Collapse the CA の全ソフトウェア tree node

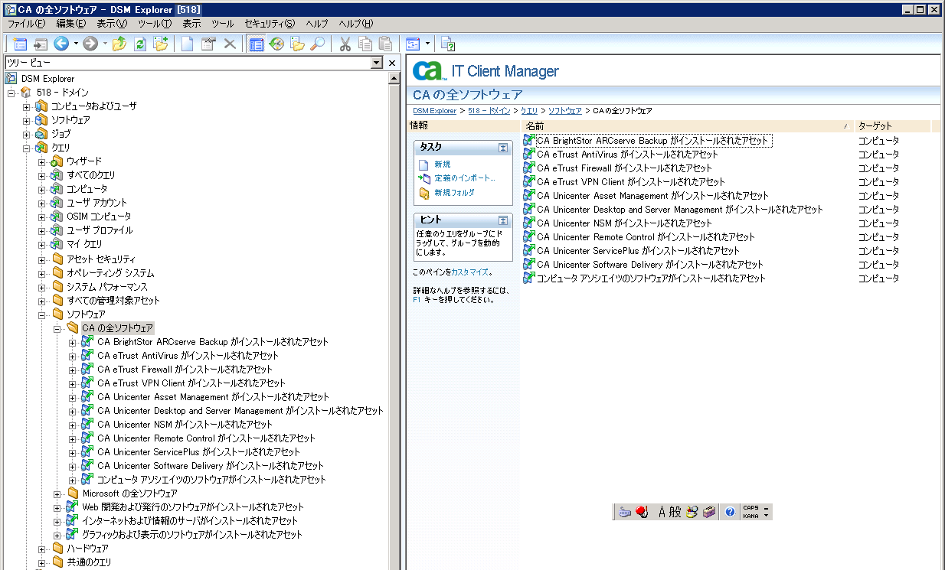(x=57, y=328)
